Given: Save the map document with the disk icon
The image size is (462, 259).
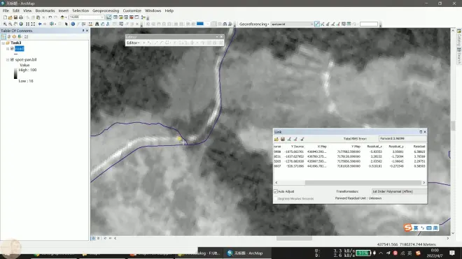Looking at the screenshot, I should pyautogui.click(x=15, y=17).
